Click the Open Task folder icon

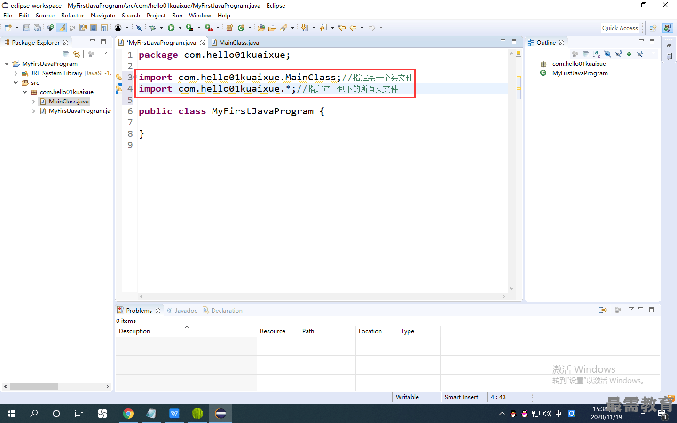tap(272, 28)
